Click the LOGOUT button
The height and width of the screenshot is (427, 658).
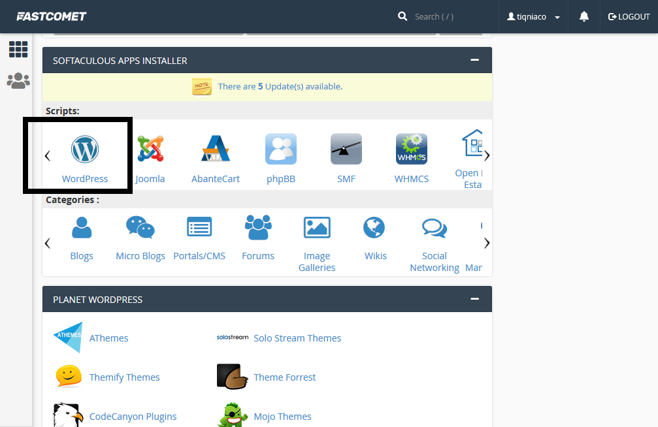point(629,17)
